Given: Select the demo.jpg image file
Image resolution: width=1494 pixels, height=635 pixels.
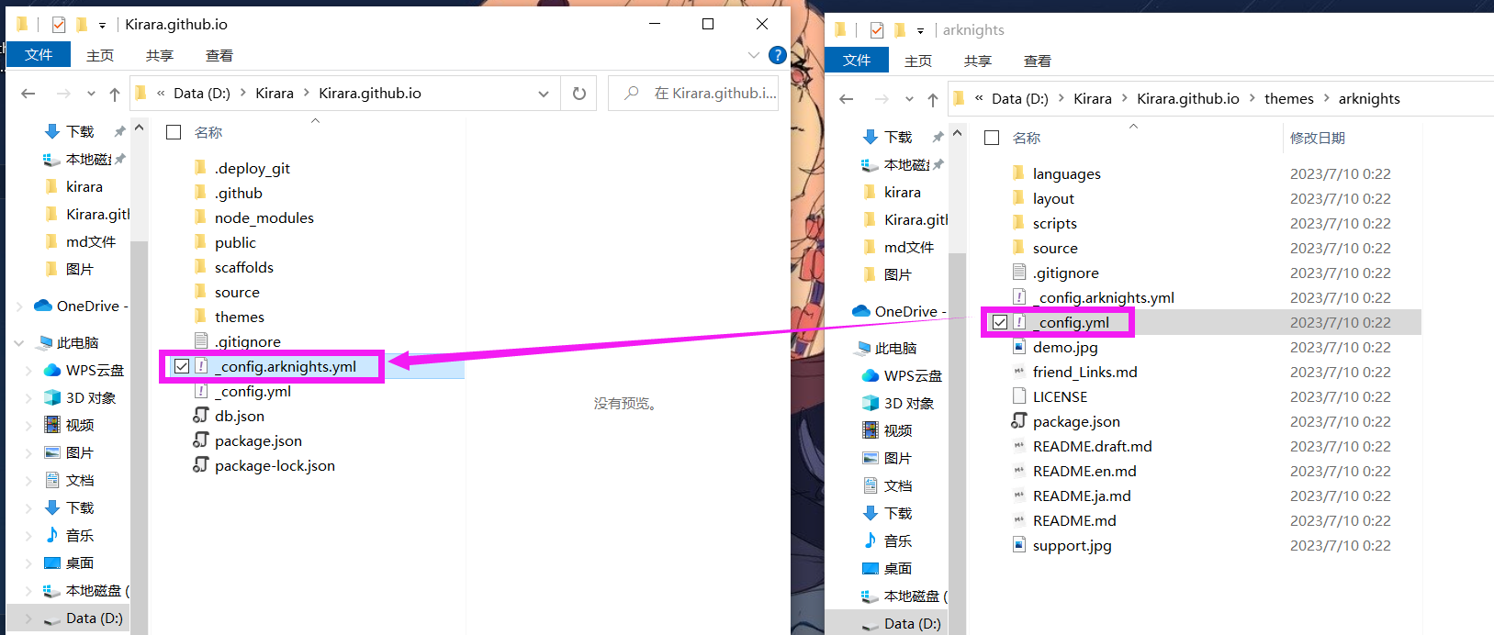Looking at the screenshot, I should pos(1065,347).
